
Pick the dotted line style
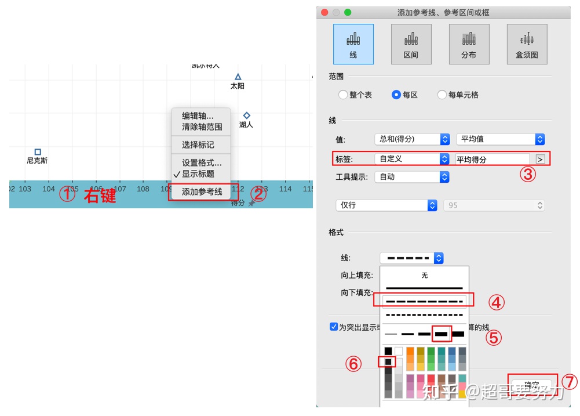coord(424,315)
